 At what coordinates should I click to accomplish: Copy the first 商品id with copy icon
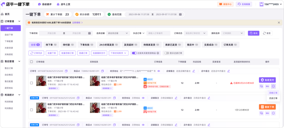(x=102, y=71)
